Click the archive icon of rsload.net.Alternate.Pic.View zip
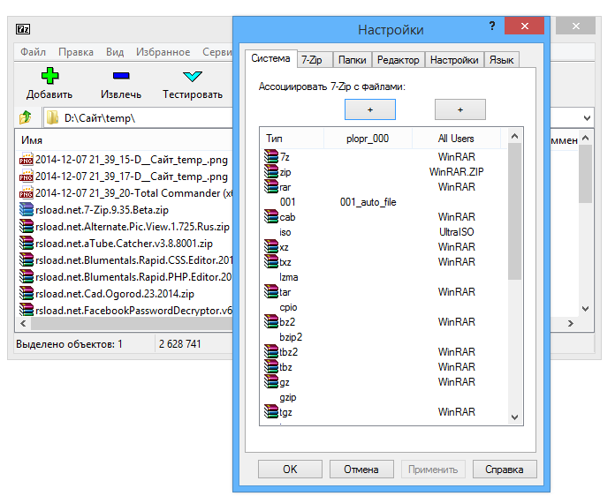The height and width of the screenshot is (496, 615). [27, 227]
